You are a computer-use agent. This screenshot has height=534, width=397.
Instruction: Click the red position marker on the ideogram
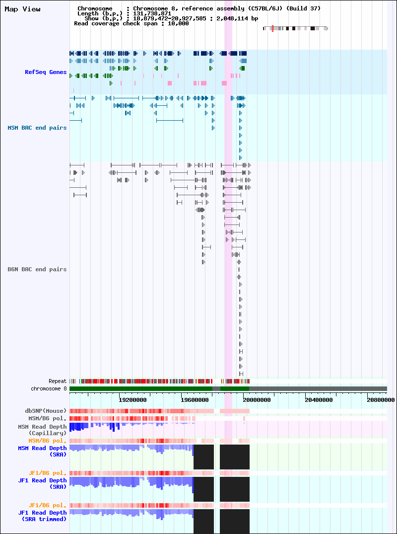pyautogui.click(x=272, y=29)
